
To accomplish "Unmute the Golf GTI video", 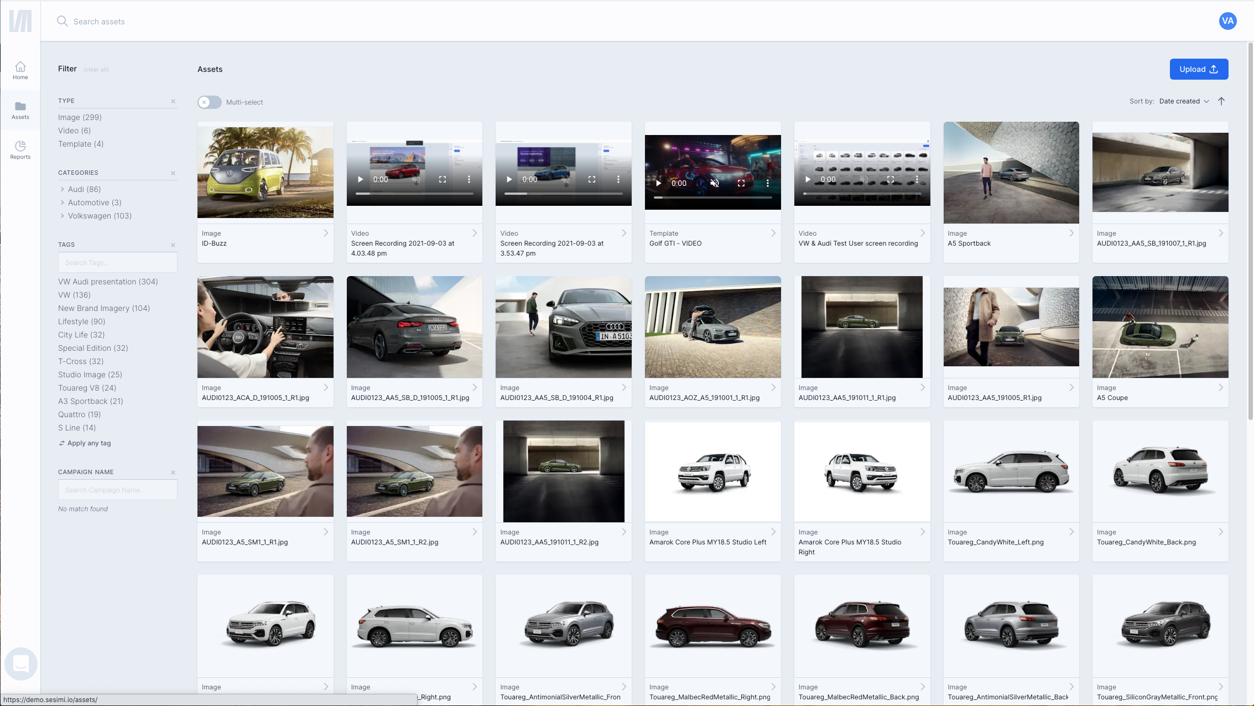I will (x=715, y=183).
